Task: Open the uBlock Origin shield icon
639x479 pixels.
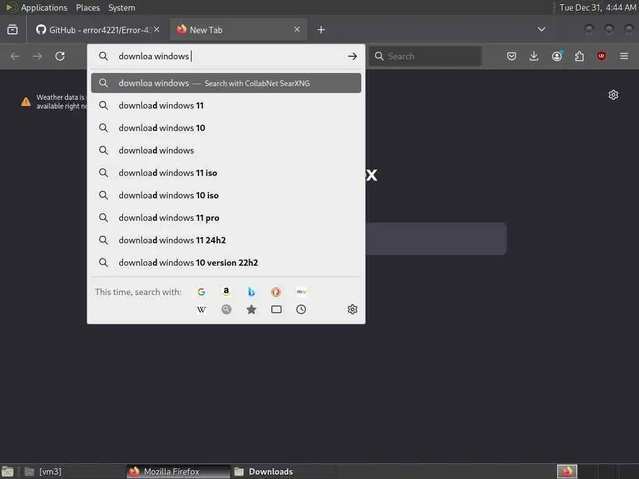Action: tap(602, 56)
